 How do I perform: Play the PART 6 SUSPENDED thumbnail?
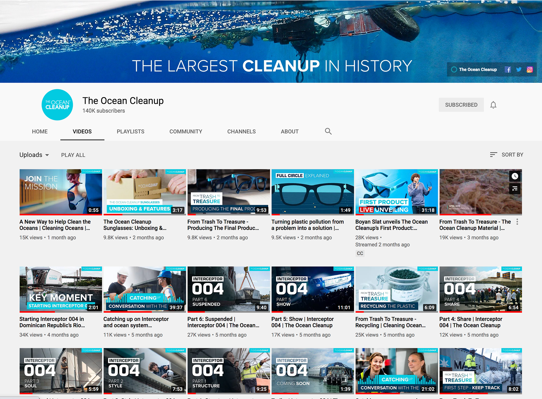point(229,289)
